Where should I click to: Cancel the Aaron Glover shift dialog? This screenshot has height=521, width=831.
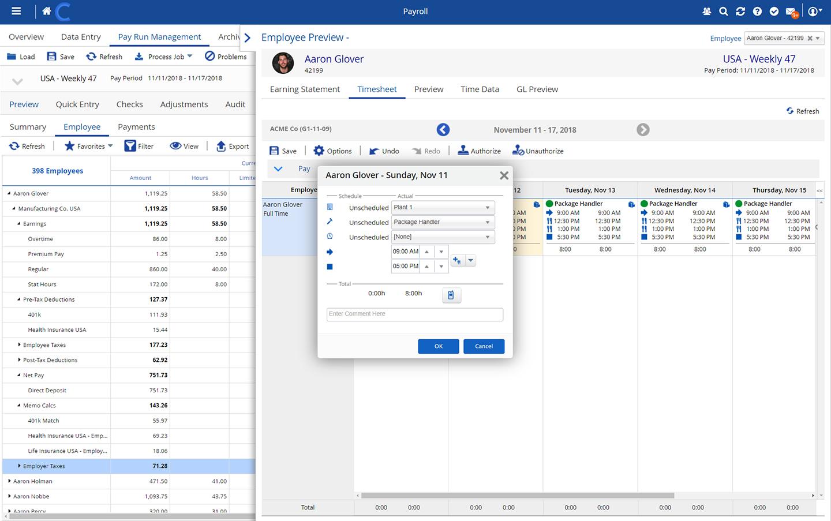pyautogui.click(x=484, y=346)
